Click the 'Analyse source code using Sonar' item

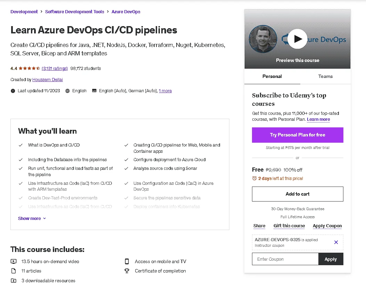(165, 168)
